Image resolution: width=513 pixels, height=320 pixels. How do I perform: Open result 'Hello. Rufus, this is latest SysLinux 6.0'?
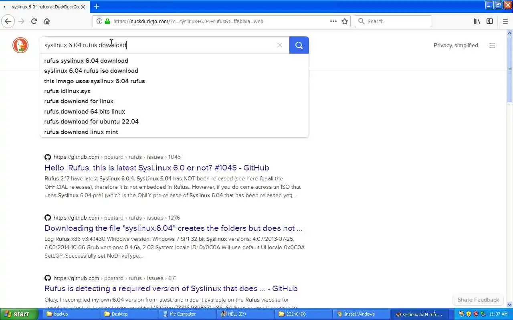tap(157, 168)
